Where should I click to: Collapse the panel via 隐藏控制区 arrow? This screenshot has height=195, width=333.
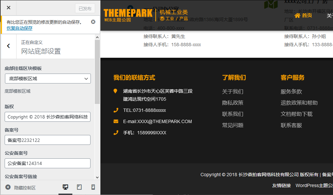pos(8,187)
